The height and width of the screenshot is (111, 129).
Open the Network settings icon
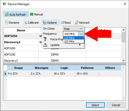77,23
